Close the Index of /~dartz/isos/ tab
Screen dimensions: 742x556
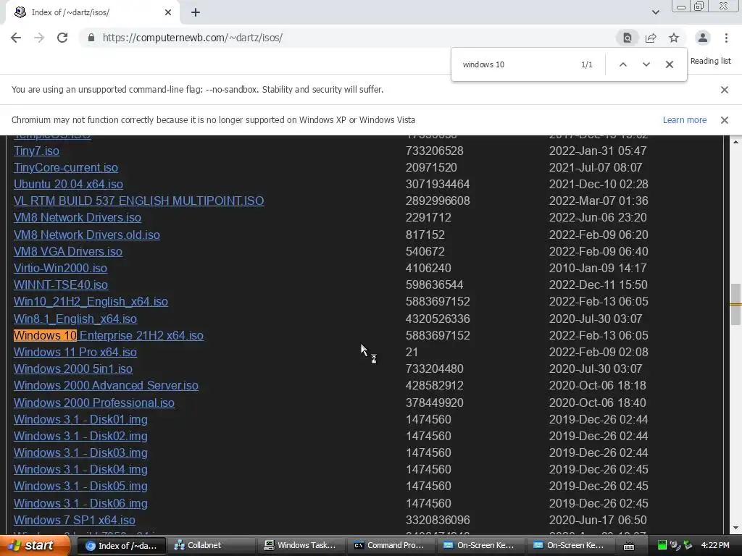[x=168, y=13]
